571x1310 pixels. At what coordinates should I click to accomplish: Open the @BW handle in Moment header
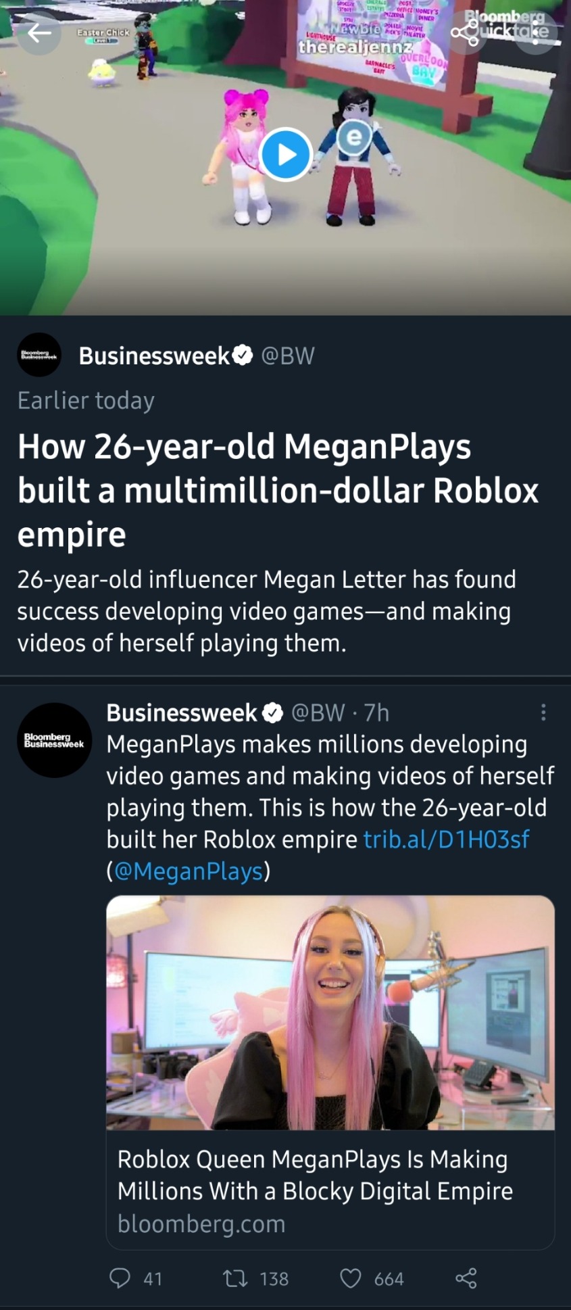pos(288,356)
